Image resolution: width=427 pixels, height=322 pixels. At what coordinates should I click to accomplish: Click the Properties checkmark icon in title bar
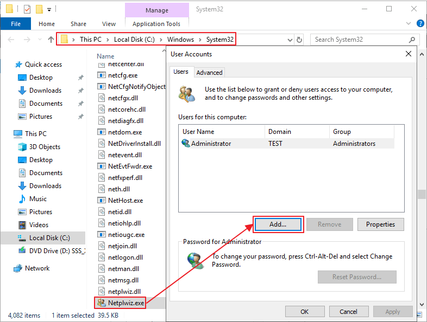27,9
